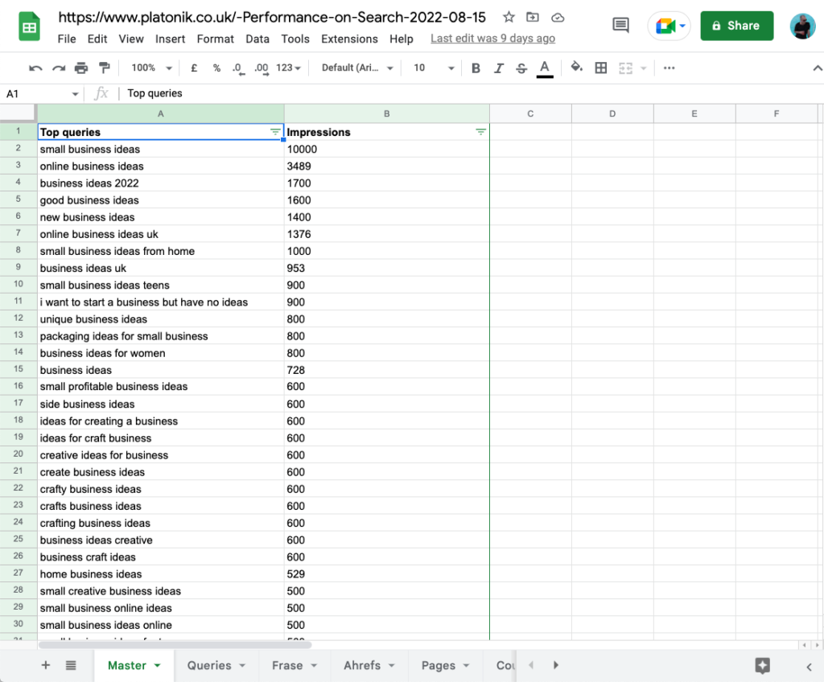
Task: Click the print icon
Action: click(x=81, y=68)
